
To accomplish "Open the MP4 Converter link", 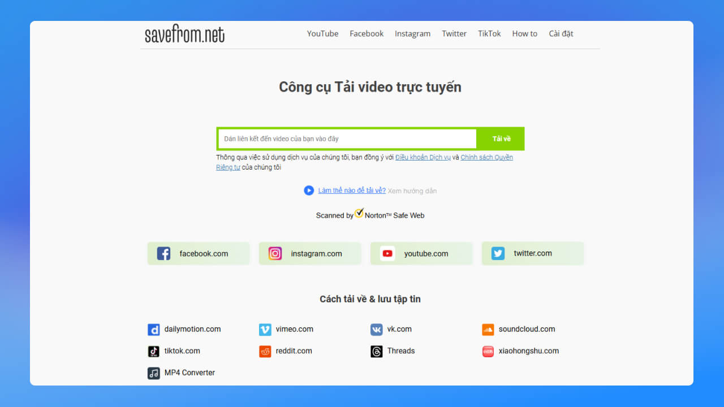I will pyautogui.click(x=189, y=373).
